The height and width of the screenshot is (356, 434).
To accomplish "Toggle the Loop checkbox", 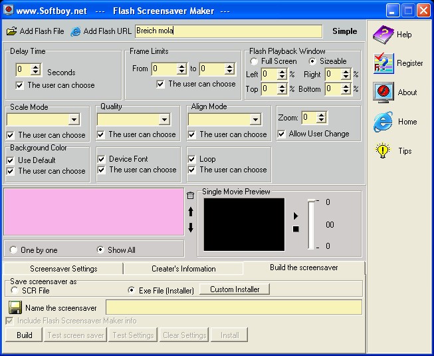I will click(192, 159).
